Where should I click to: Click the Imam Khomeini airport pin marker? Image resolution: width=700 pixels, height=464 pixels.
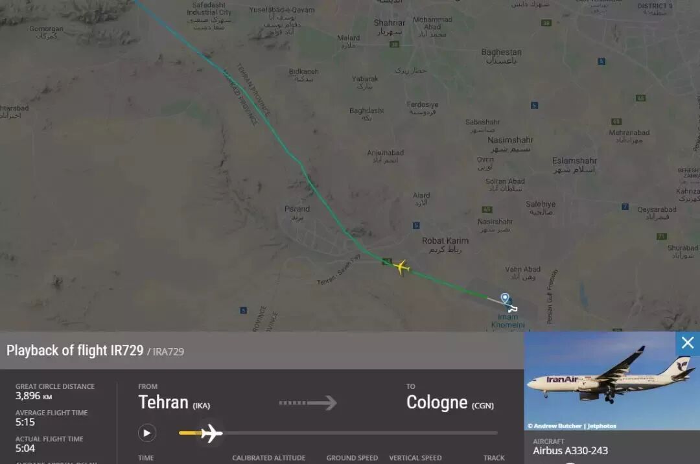(505, 298)
